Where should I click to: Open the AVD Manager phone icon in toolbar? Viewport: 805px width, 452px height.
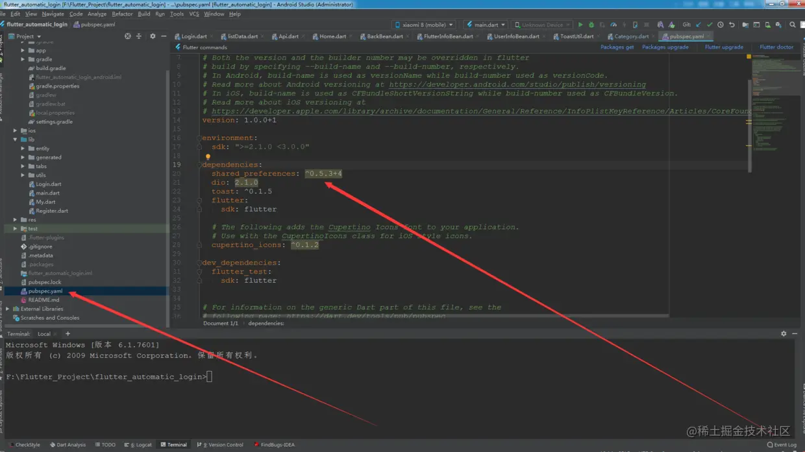pos(767,25)
